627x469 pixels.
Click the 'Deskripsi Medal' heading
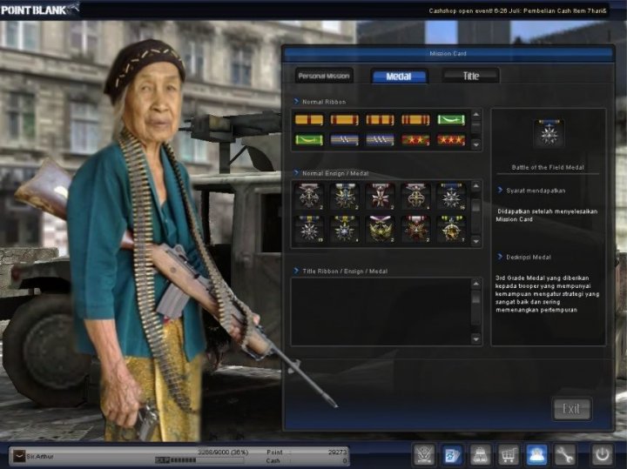529,258
